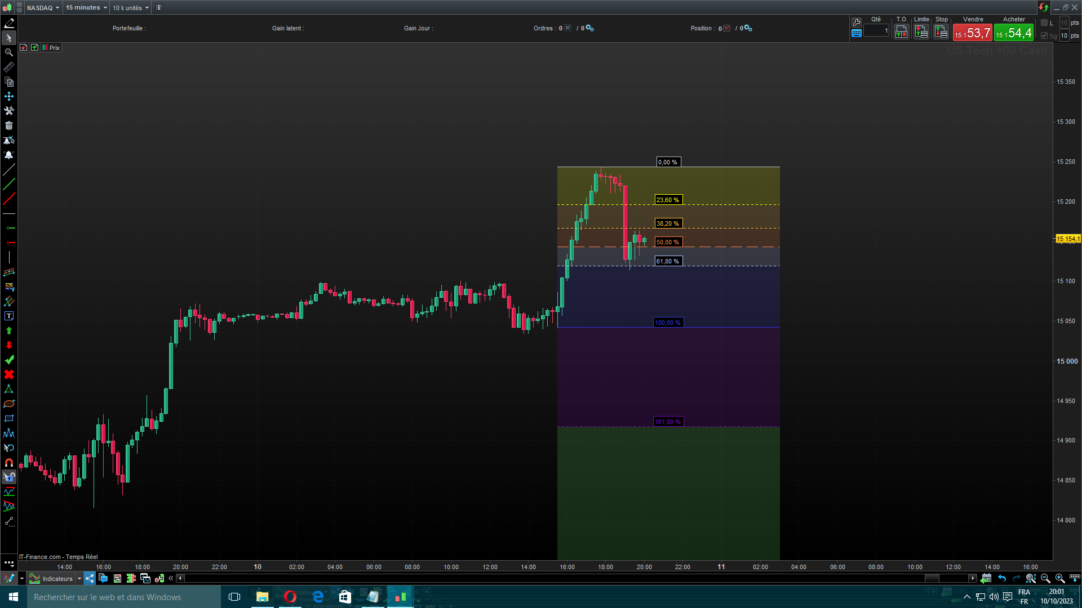Click the share chart icon
Screen dimensions: 1082x608
90,578
